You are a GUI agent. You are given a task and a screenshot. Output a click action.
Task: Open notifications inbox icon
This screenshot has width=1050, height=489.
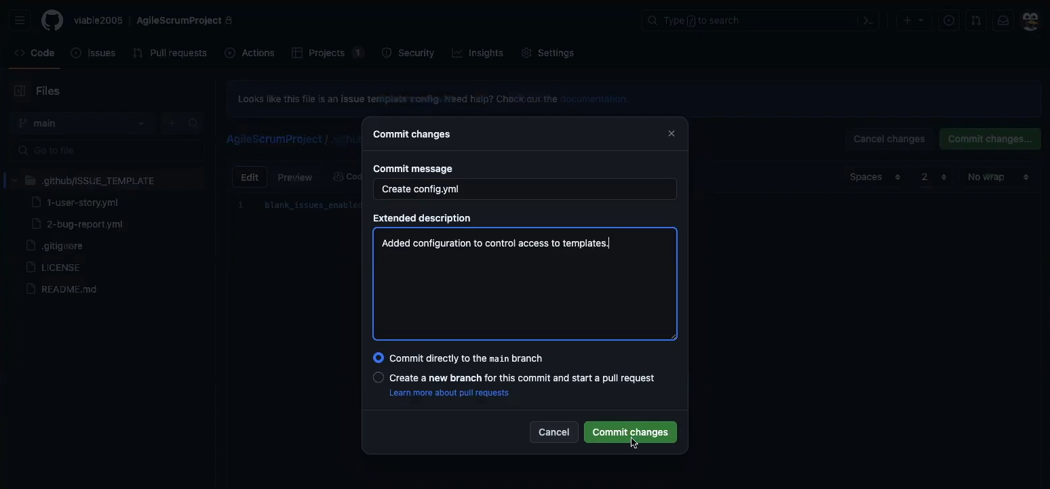point(1003,20)
